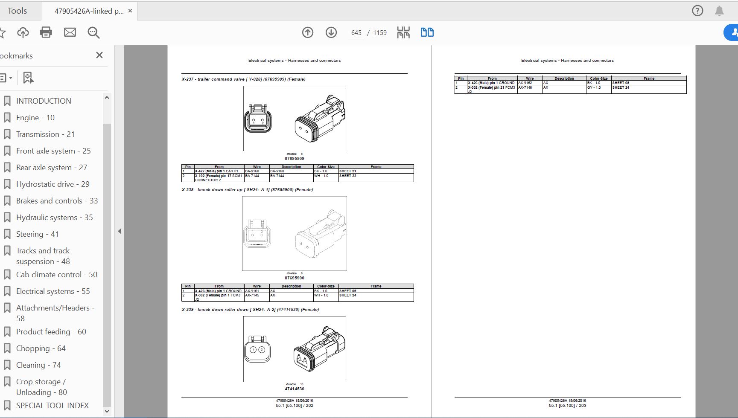The image size is (738, 418).
Task: Open the bookmarks options dropdown
Action: 6,78
